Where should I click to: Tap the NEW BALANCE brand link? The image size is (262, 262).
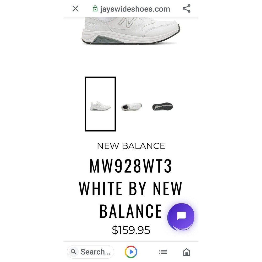click(131, 146)
